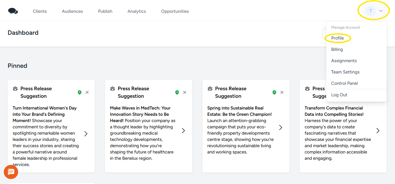
Task: Expand the Sustainable Real Estate suggestion
Action: tap(280, 127)
